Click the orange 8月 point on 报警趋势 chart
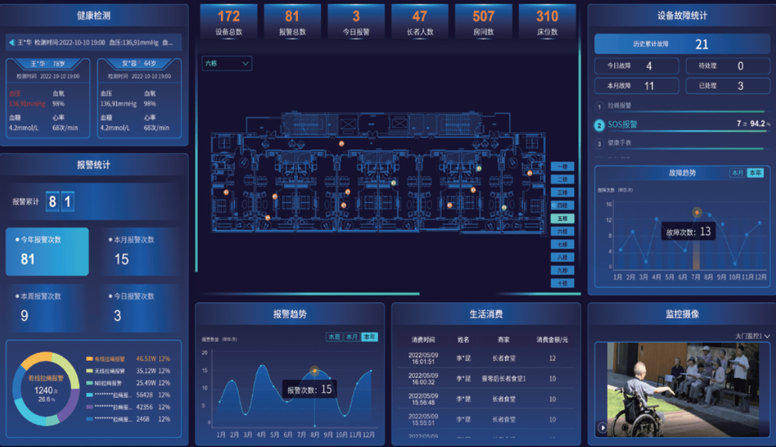This screenshot has width=776, height=447. (x=314, y=371)
